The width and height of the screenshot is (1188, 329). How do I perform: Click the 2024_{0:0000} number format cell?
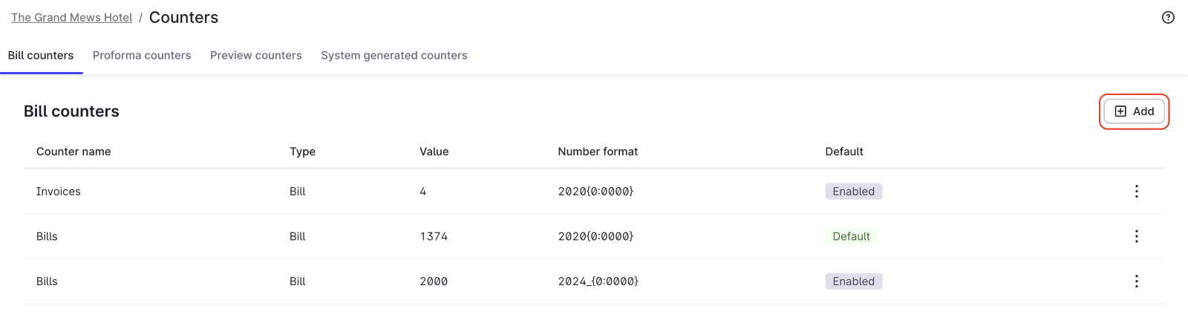(x=598, y=281)
